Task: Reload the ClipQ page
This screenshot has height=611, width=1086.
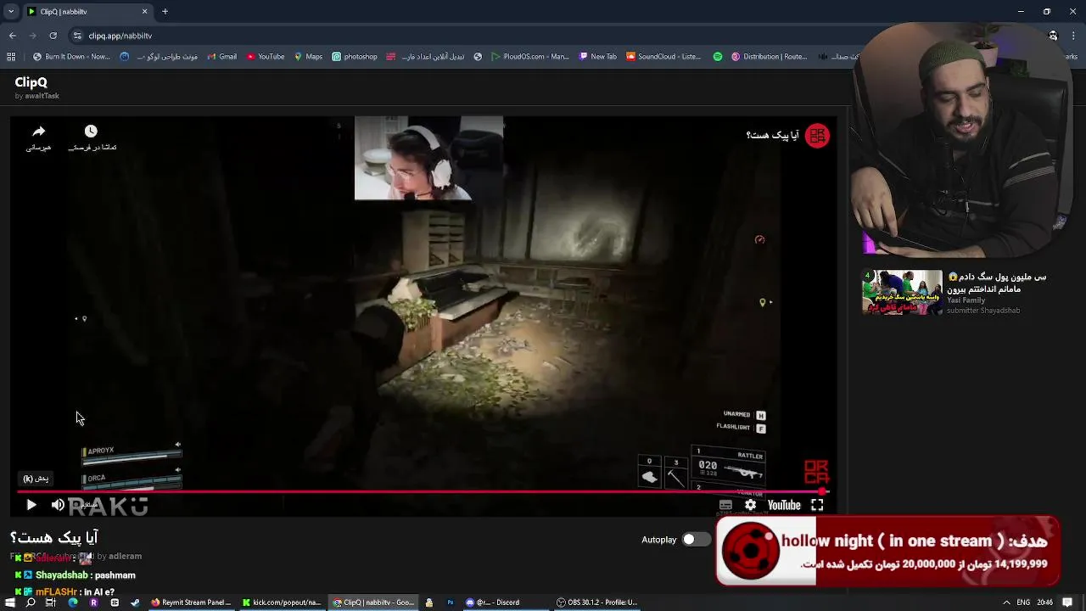Action: (53, 36)
